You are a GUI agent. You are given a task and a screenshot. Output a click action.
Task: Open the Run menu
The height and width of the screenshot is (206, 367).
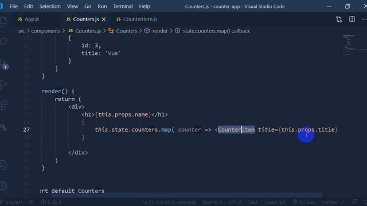point(102,6)
